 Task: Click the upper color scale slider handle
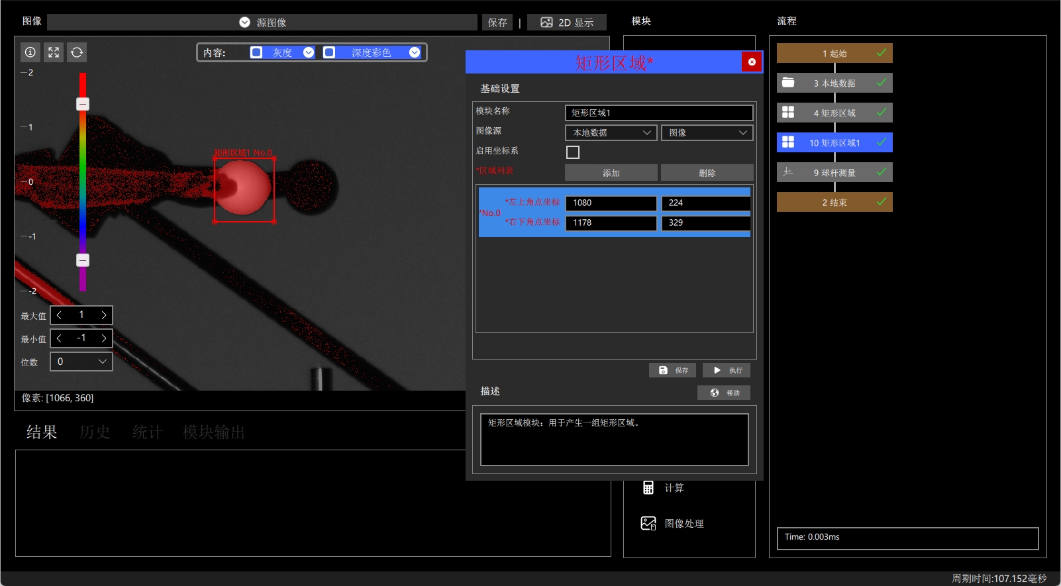coord(83,104)
